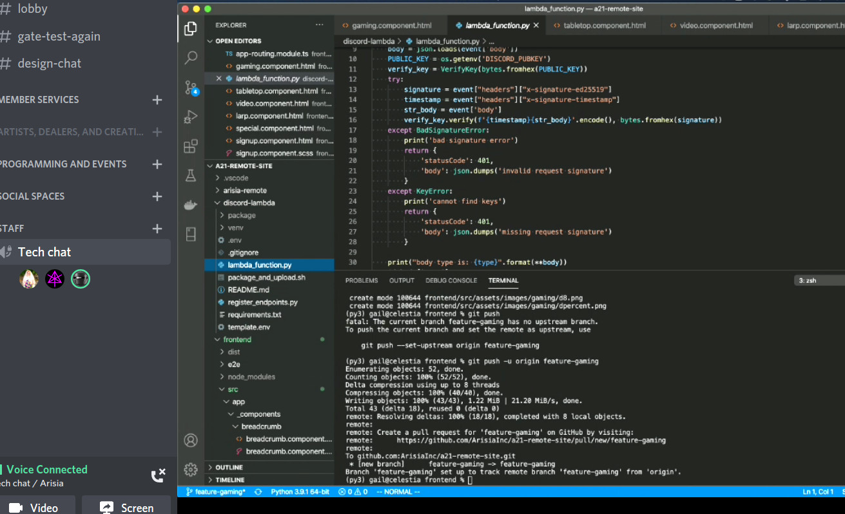This screenshot has width=845, height=514.
Task: Open register_endpoints.py in the file explorer
Action: click(262, 302)
